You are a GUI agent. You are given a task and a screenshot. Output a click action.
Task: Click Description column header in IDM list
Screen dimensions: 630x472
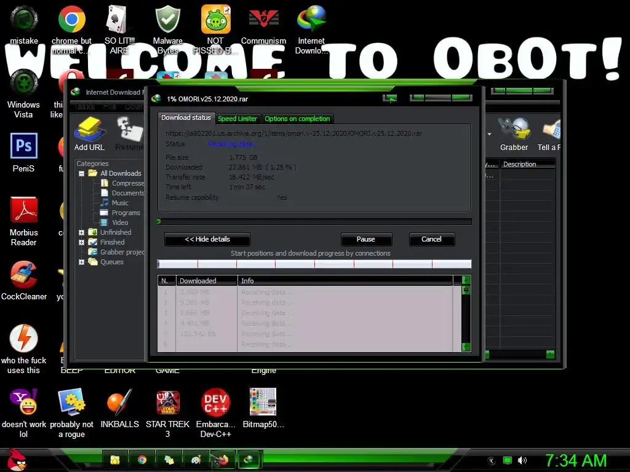click(527, 164)
